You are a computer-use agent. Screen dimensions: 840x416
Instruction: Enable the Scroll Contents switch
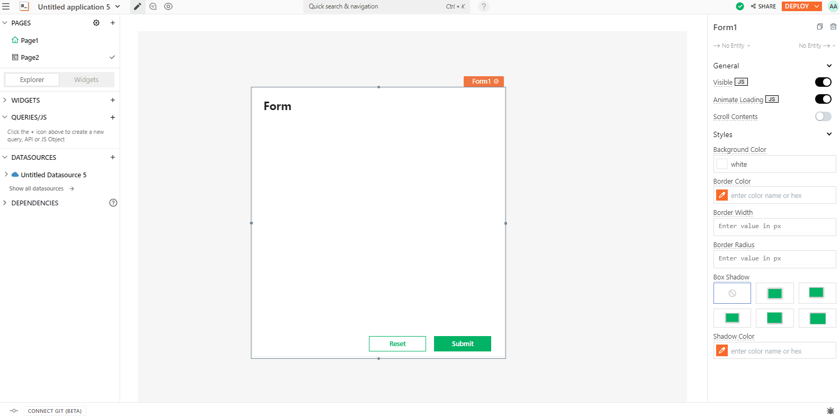pos(823,116)
